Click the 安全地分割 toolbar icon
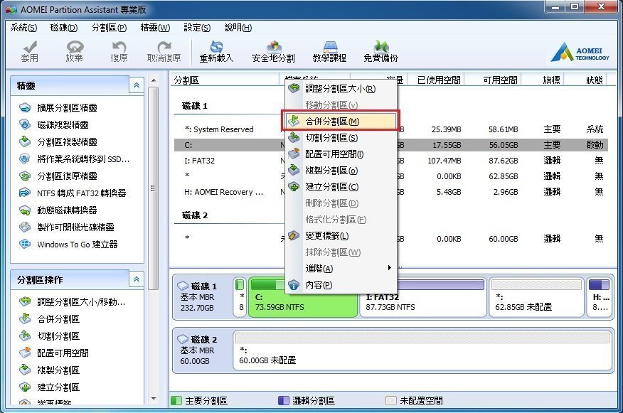Viewport: 623px width, 413px height. (x=273, y=52)
